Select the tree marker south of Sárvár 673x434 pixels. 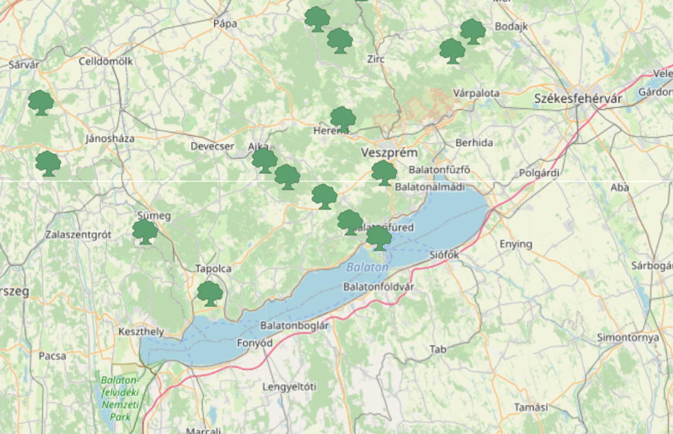click(41, 103)
